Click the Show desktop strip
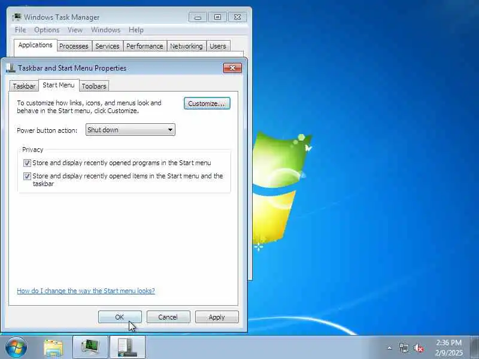 474,348
